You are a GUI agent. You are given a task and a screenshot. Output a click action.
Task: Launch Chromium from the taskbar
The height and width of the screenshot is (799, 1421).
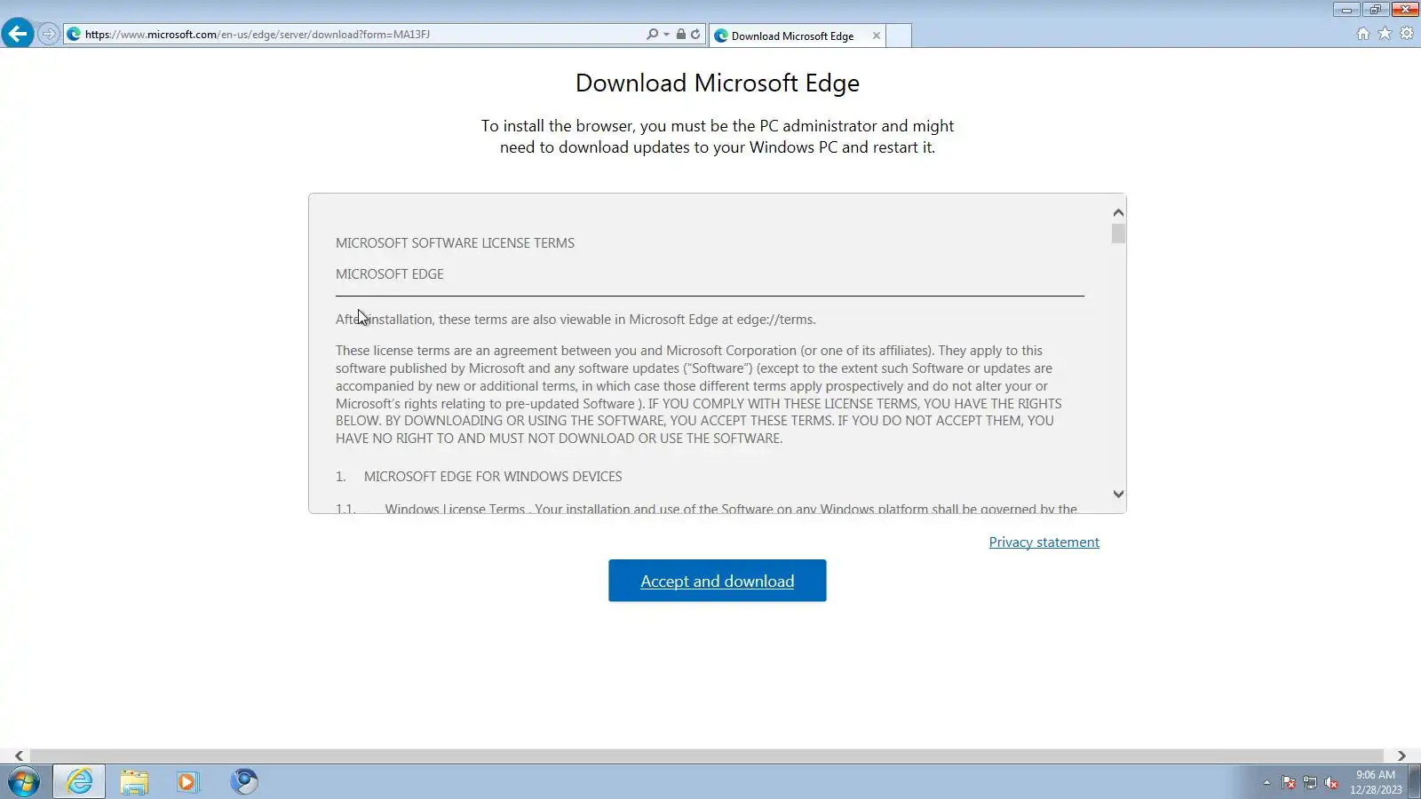click(243, 782)
